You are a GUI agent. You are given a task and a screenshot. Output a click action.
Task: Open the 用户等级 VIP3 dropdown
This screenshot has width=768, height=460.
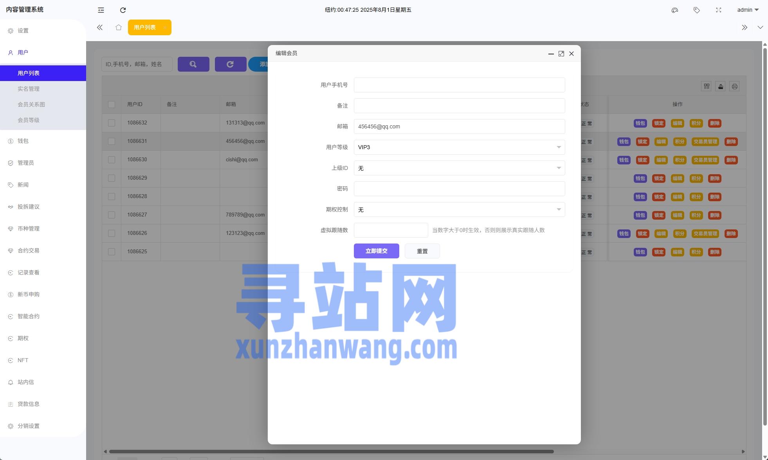pyautogui.click(x=459, y=147)
